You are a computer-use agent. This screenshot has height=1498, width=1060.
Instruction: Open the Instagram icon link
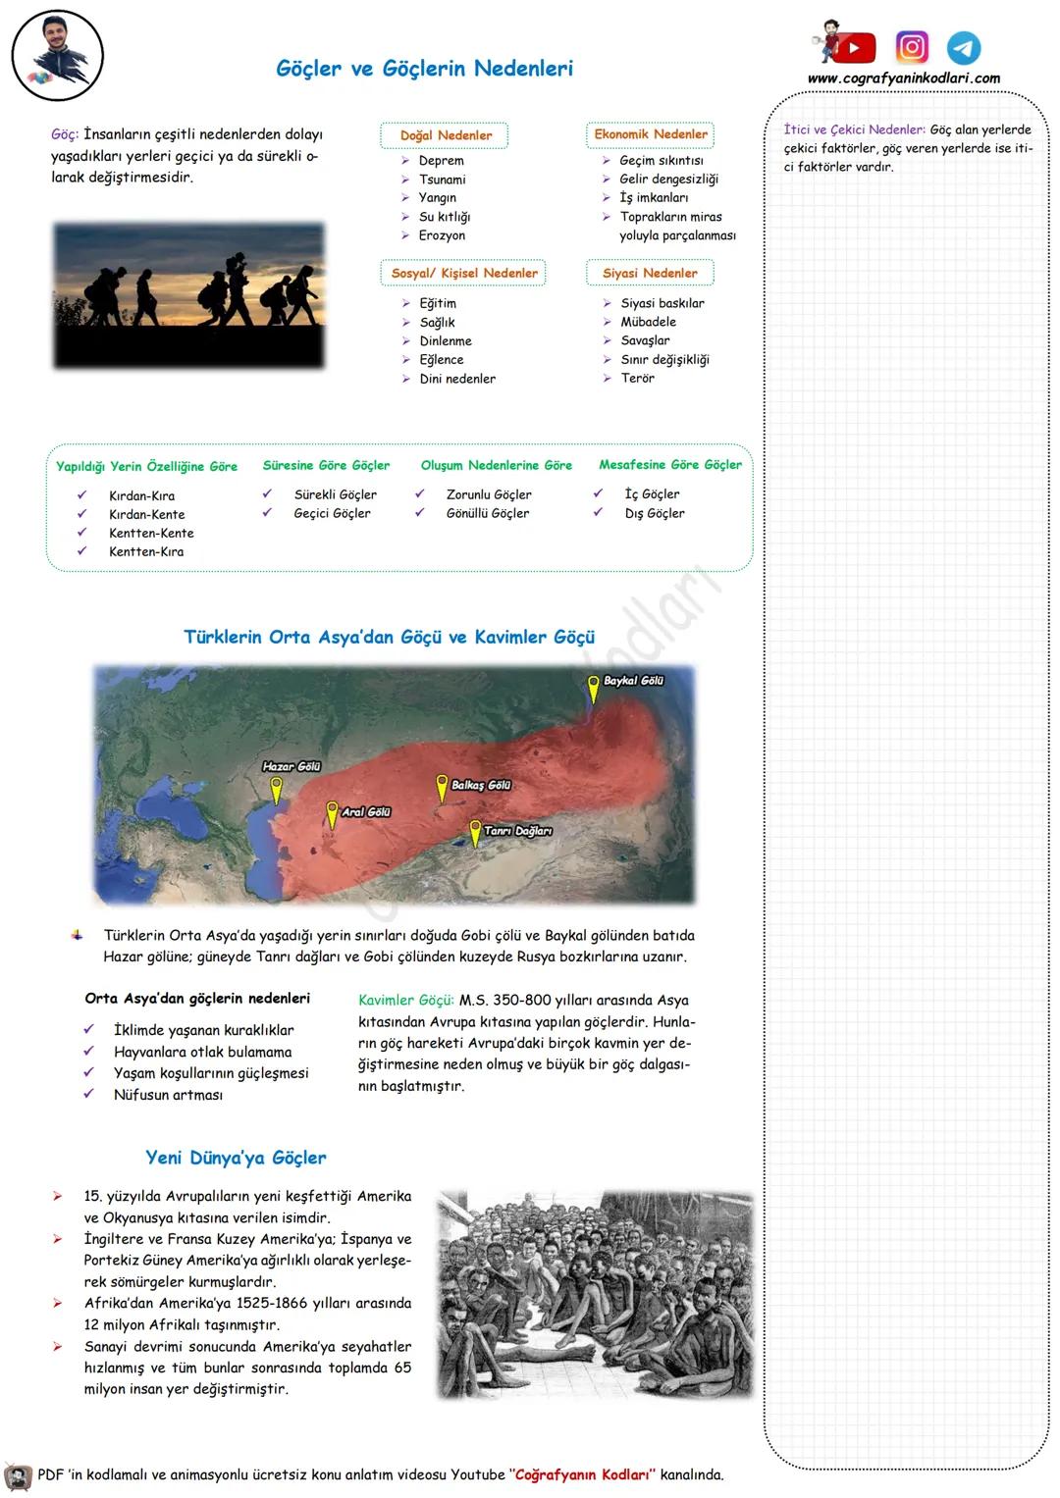tap(912, 47)
